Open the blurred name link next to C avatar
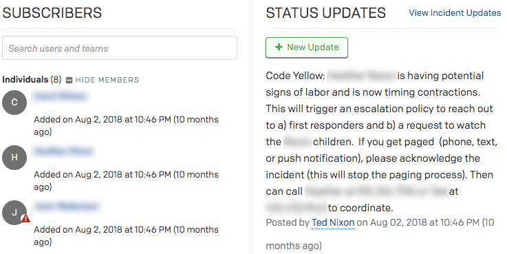This screenshot has width=507, height=254. pos(61,96)
